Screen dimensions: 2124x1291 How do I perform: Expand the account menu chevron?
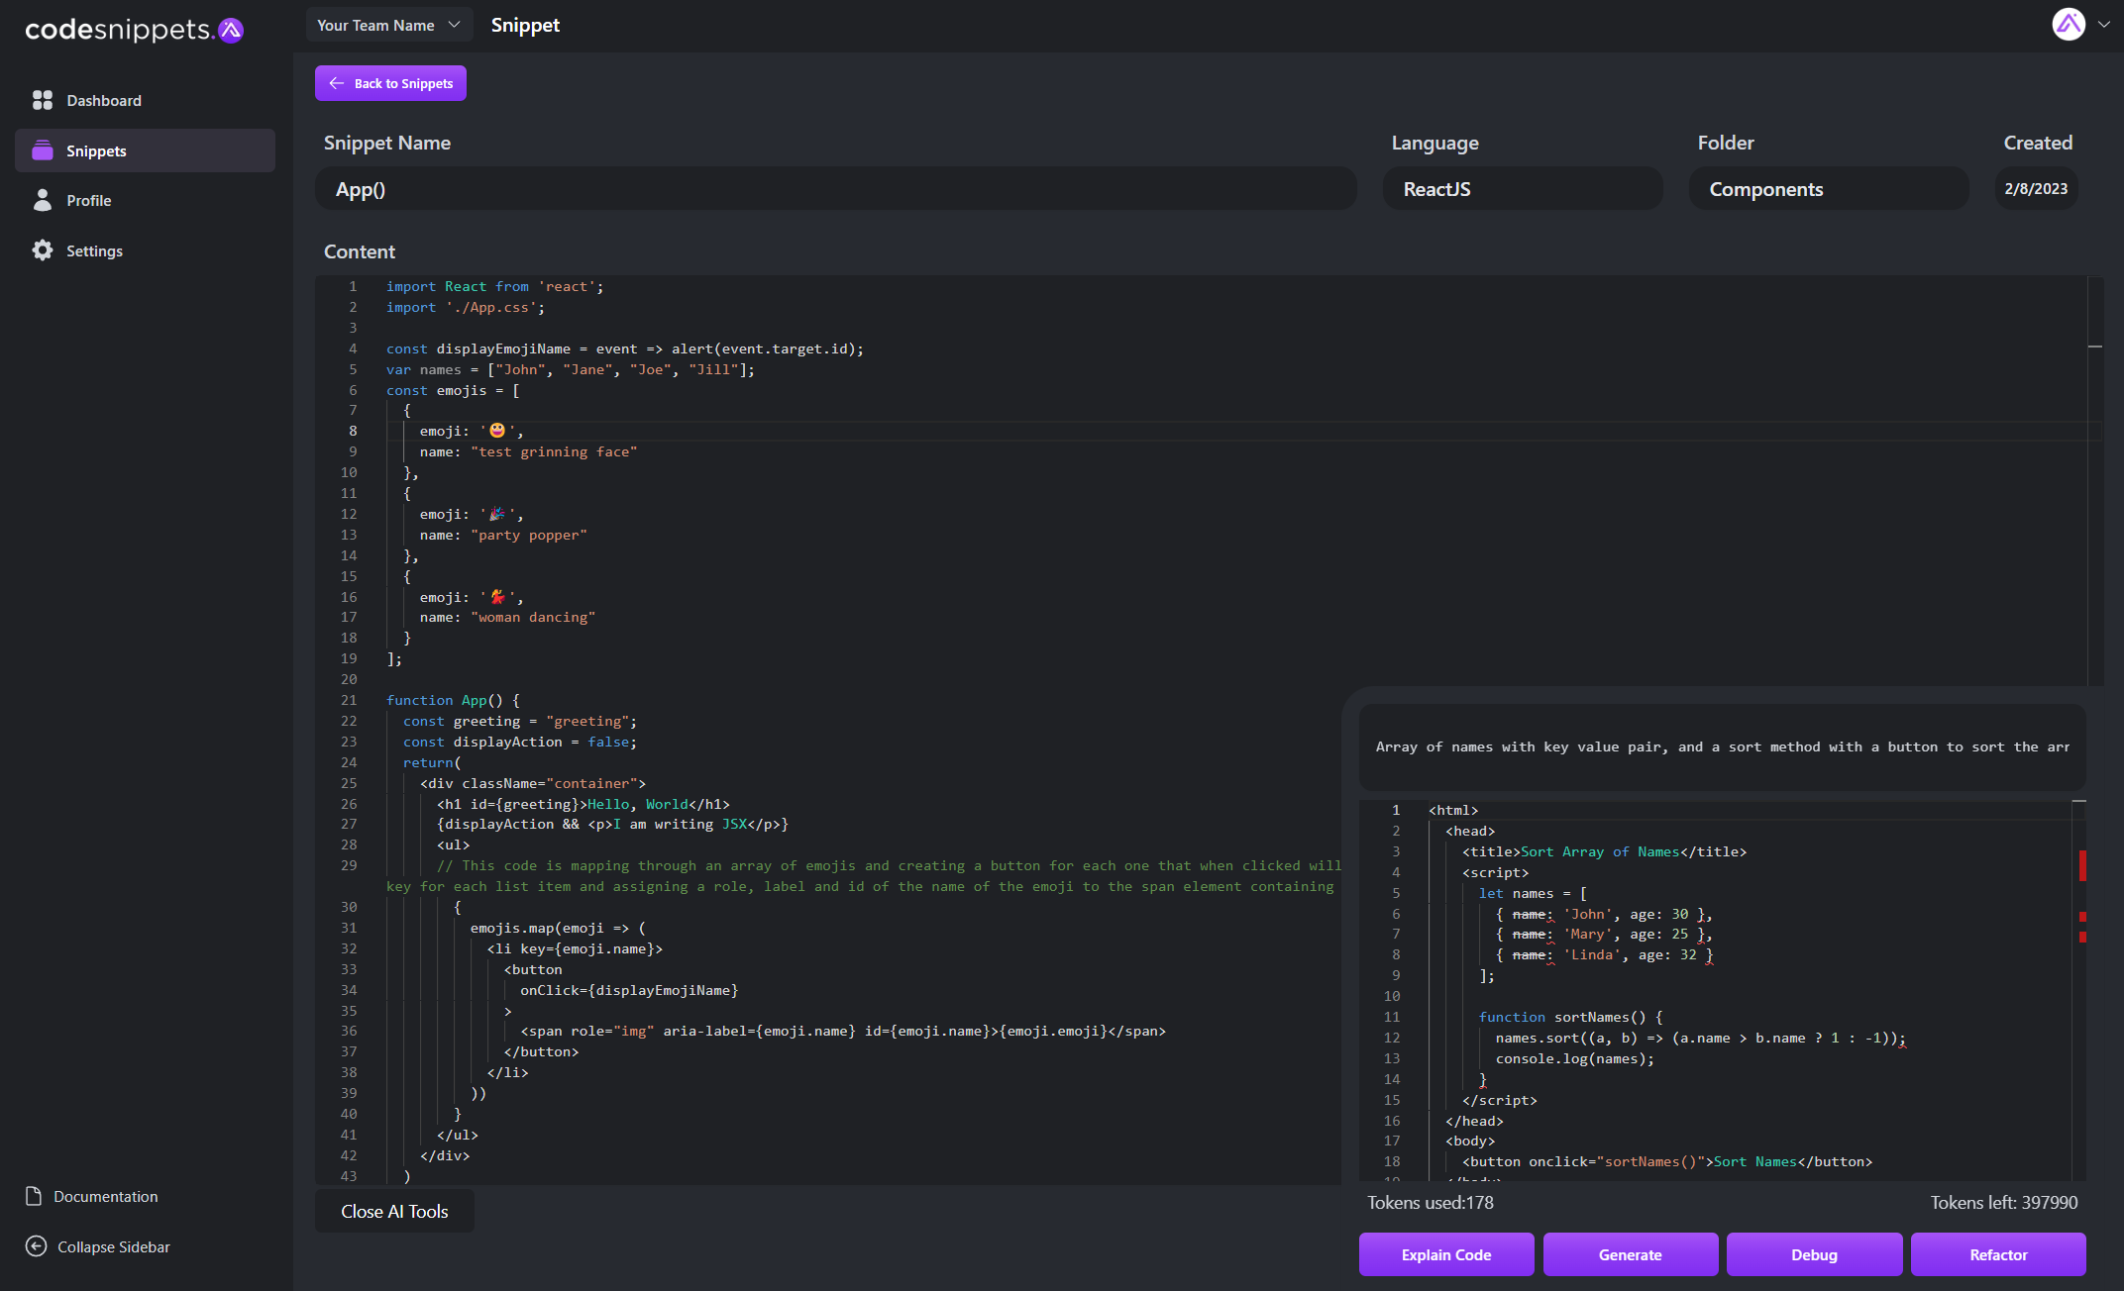coord(2104,25)
